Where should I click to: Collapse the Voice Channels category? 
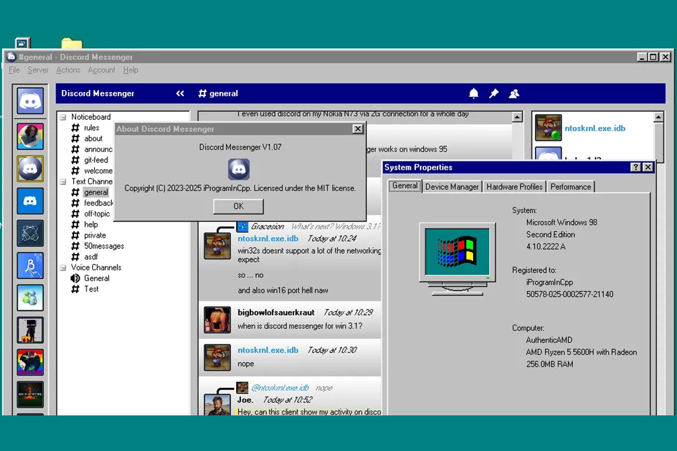tap(63, 268)
